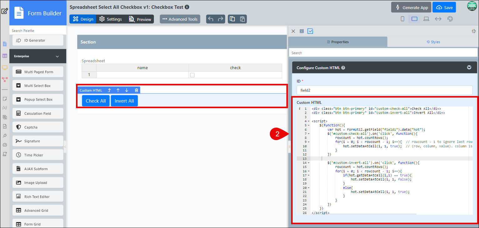The height and width of the screenshot is (228, 479).
Task: Select the Multi Paged Form palette element
Action: (x=38, y=72)
